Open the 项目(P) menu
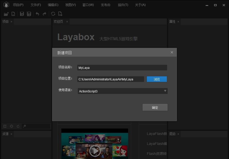This screenshot has height=159, width=229. (18, 5)
